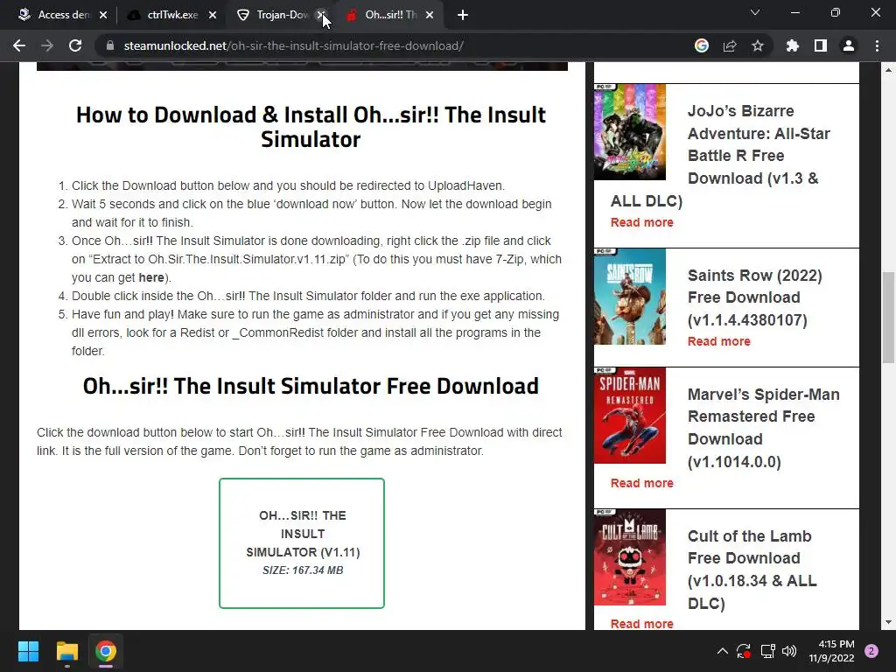Screen dimensions: 896x672
Task: Switch to the ctrlTwk.exe tab
Action: coord(172,15)
